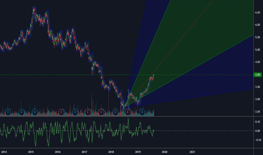The width and height of the screenshot is (263, 155).
Task: Click the earnings marker in mid 2018
Action: [128, 112]
